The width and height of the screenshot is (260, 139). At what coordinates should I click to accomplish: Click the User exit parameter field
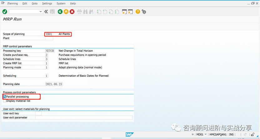pos(84,117)
